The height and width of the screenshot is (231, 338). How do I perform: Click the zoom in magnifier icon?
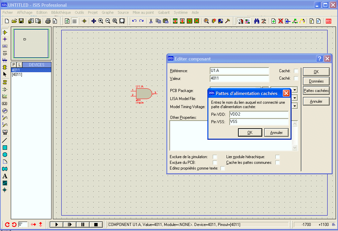(x=101, y=21)
